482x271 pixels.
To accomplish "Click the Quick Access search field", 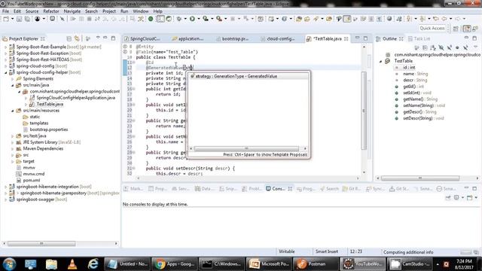I will (x=432, y=29).
